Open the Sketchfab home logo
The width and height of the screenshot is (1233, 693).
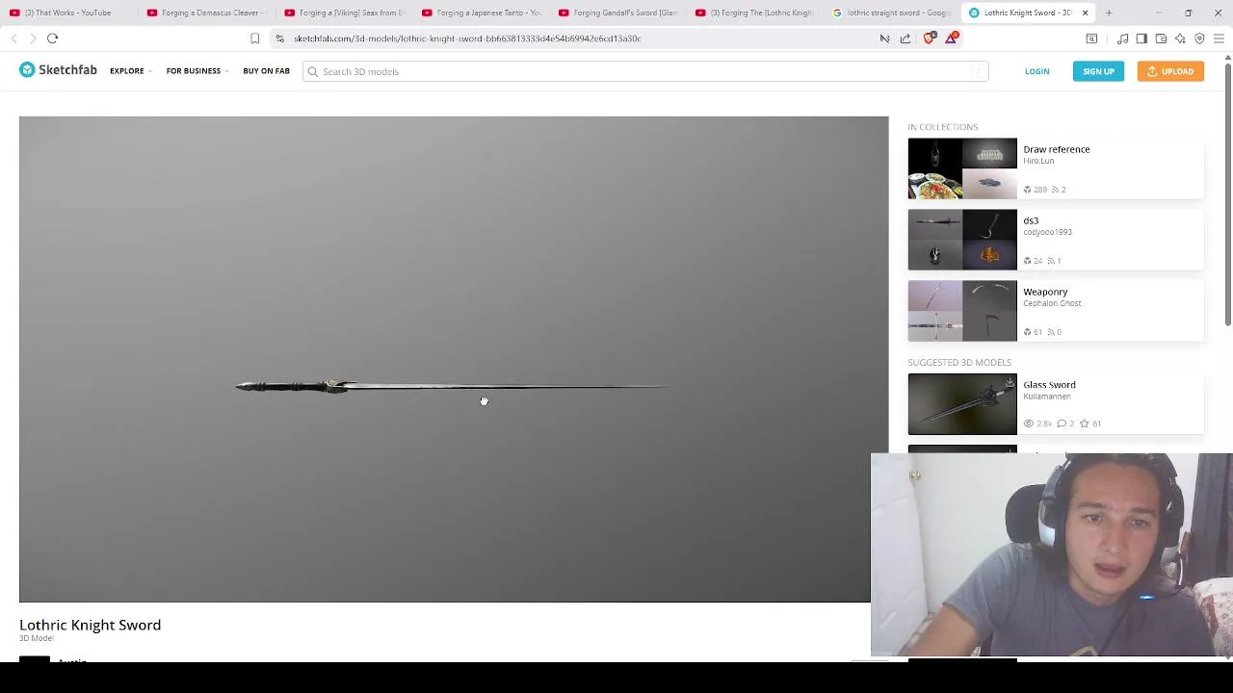58,70
